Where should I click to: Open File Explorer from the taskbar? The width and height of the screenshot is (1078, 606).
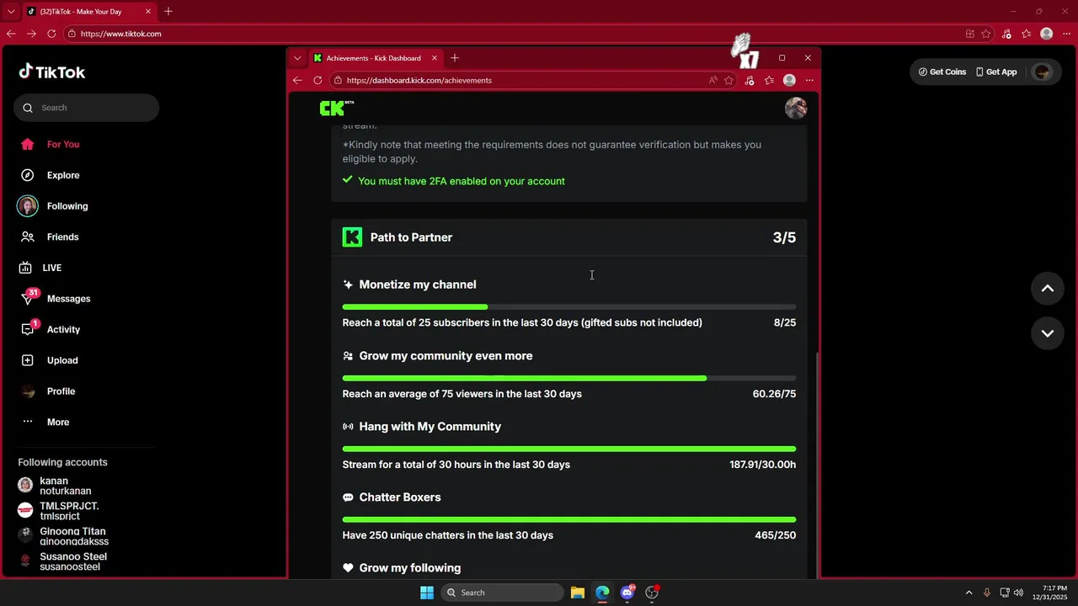(578, 593)
